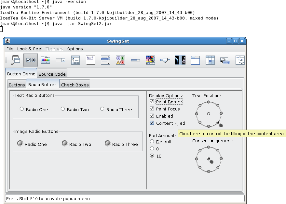Open the Slider demo toolbar icon
Viewport: 286px width, 204px height.
165,60
